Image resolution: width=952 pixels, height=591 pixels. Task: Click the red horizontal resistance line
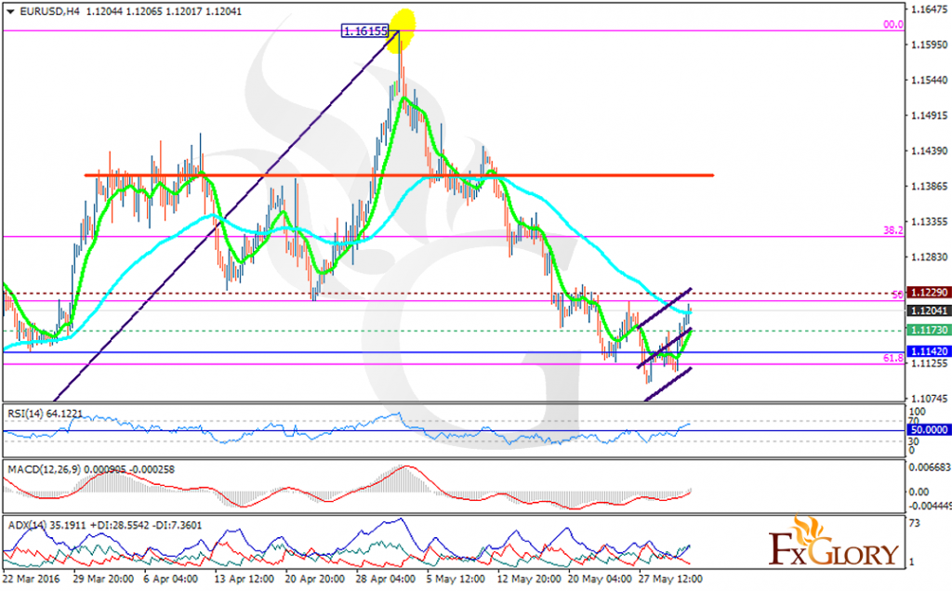point(399,176)
